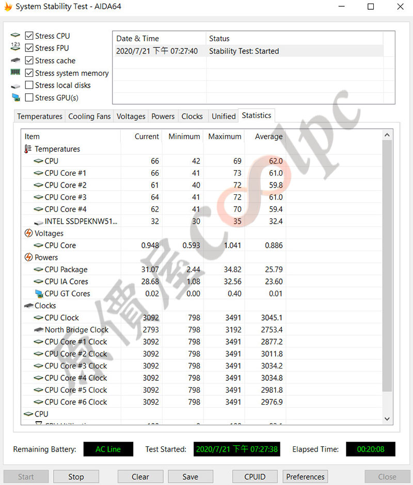
Task: Switch to the Temperatures tab
Action: tap(40, 116)
